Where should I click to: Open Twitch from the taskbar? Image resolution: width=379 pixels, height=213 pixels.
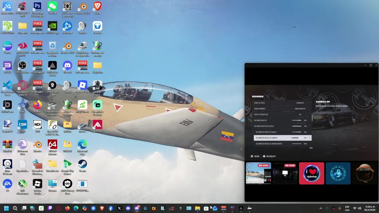[x=50, y=208]
